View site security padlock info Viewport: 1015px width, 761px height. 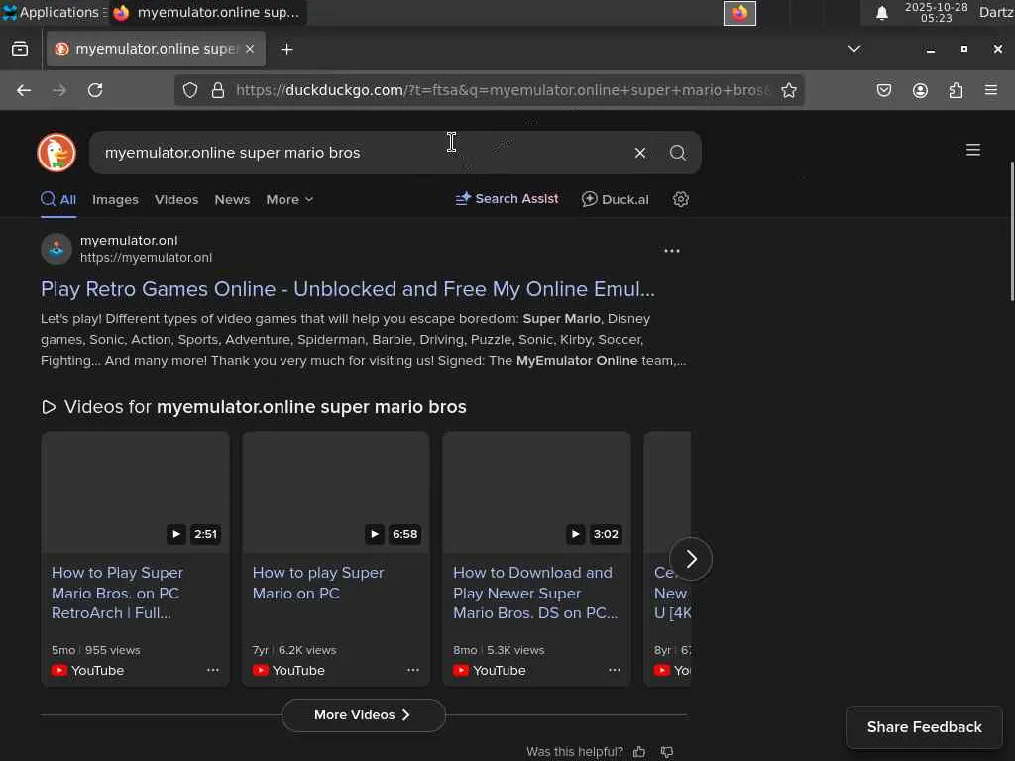point(218,90)
